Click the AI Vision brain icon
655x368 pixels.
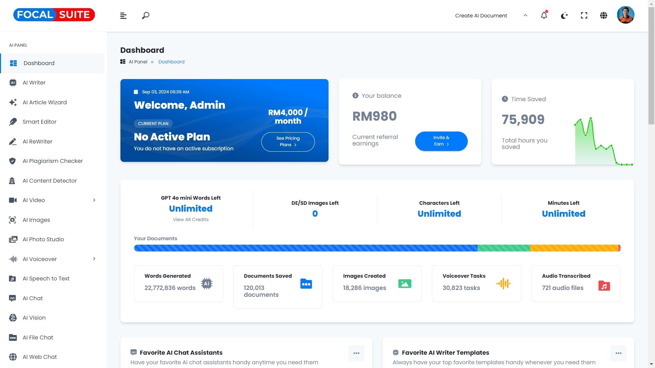click(13, 318)
